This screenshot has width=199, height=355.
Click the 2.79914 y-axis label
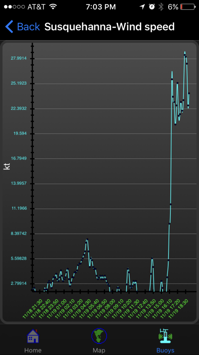tap(19, 283)
